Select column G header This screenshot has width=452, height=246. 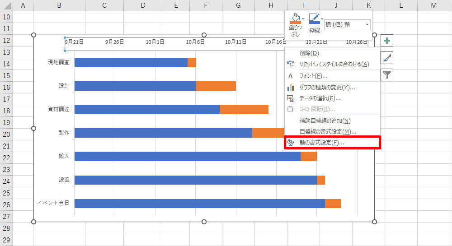[x=238, y=5]
